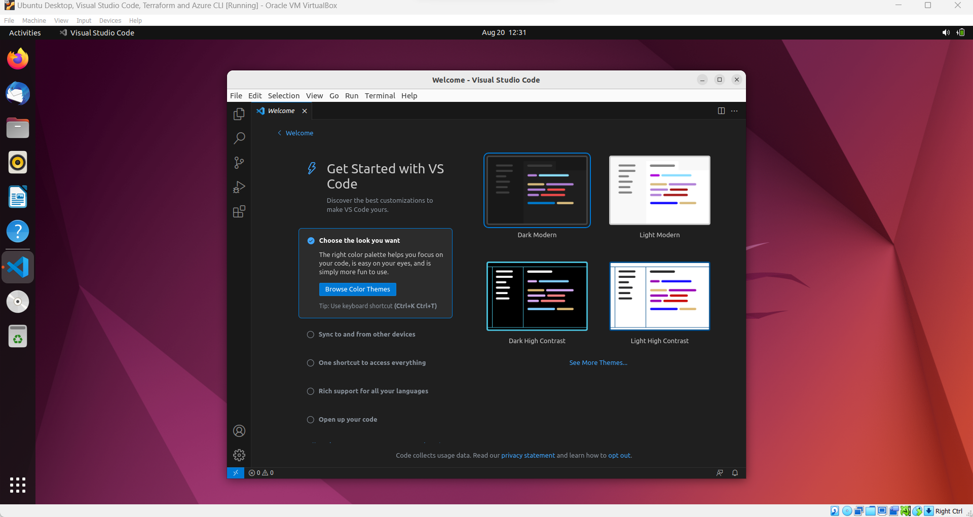Open the editor more actions ellipsis menu
The width and height of the screenshot is (973, 517).
734,110
